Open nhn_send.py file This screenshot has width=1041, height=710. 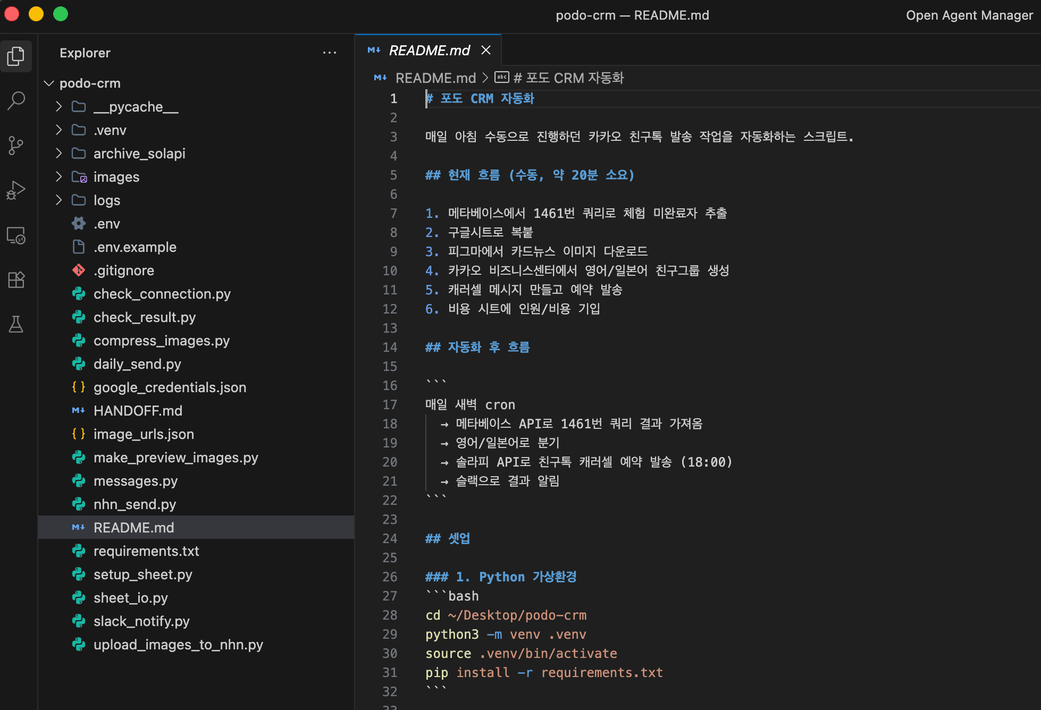pos(196,504)
